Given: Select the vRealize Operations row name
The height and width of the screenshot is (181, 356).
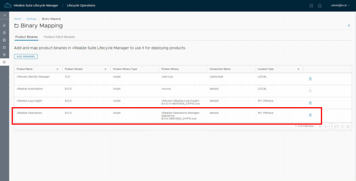Looking at the screenshot, I should tap(30, 113).
